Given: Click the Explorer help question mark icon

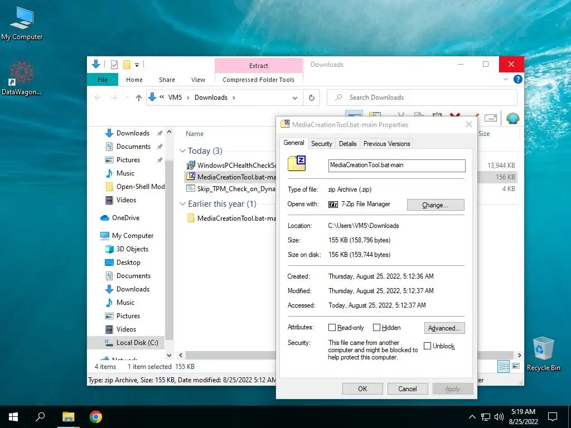Looking at the screenshot, I should tap(517, 79).
